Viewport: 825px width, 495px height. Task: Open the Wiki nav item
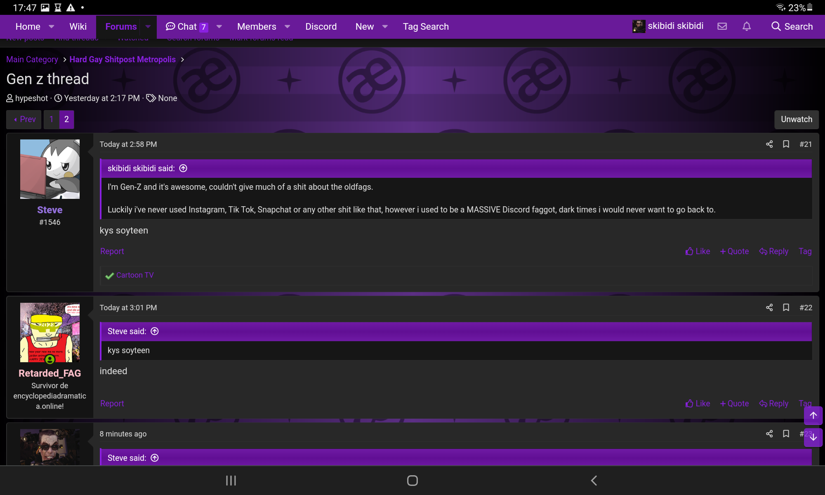pos(78,27)
